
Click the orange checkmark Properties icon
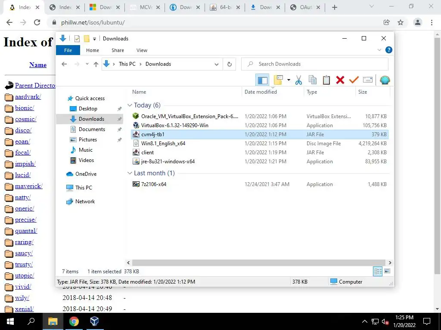tap(354, 80)
